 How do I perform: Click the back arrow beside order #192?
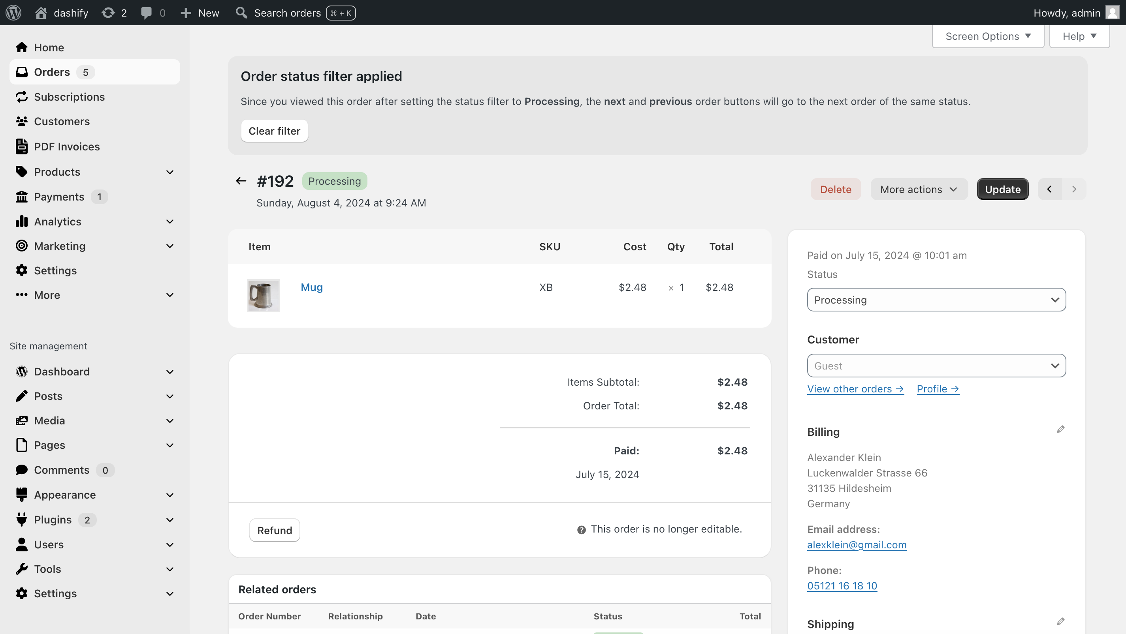tap(241, 181)
